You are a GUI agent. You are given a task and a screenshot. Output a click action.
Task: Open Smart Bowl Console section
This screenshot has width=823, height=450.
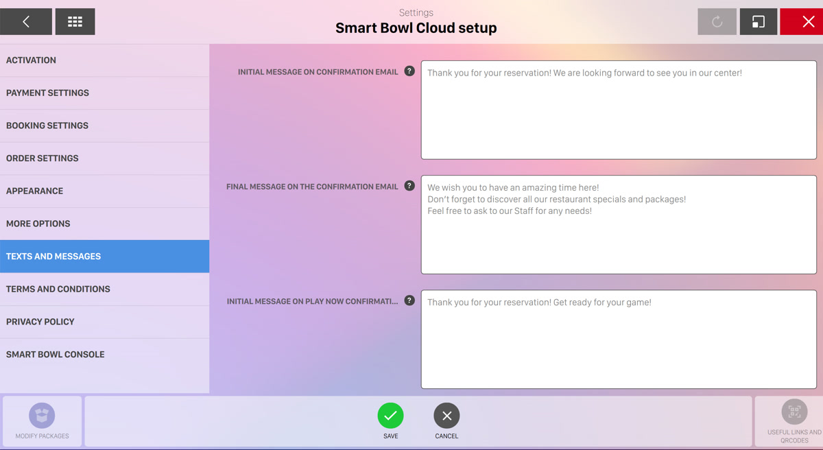[104, 355]
